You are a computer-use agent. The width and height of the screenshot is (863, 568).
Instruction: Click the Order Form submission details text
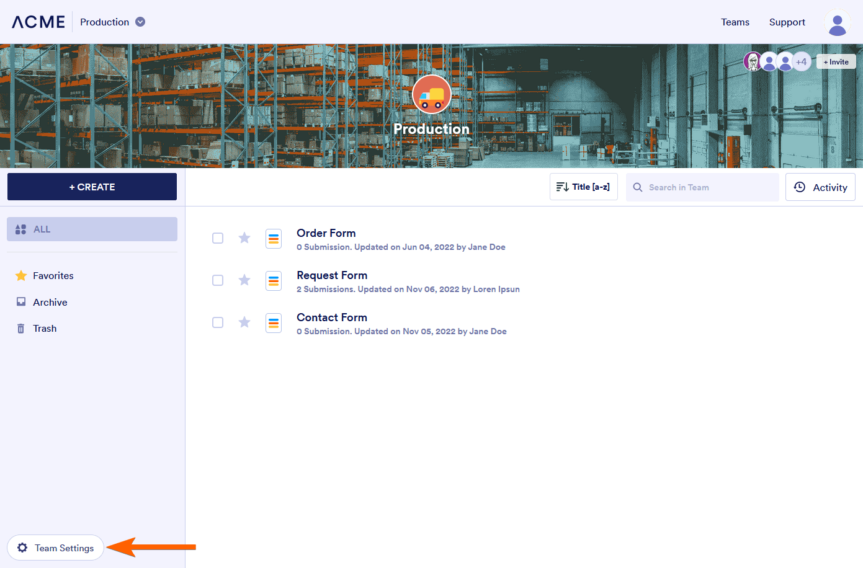pos(401,247)
